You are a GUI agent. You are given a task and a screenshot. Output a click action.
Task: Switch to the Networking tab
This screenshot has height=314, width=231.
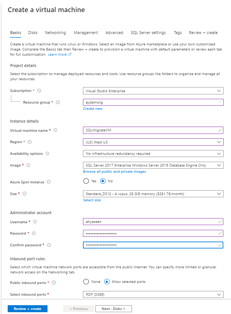pyautogui.click(x=55, y=33)
